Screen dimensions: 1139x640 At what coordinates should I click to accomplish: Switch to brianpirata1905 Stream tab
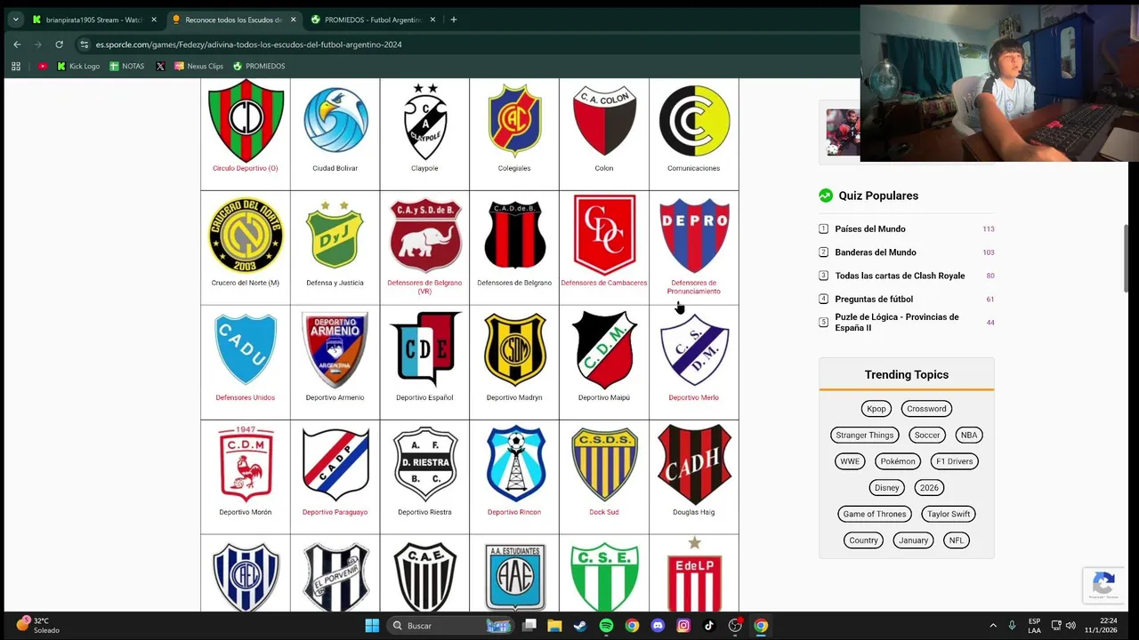click(94, 20)
